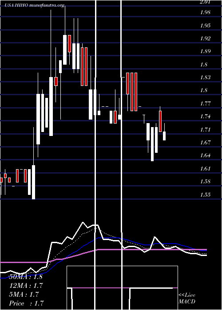The width and height of the screenshot is (222, 310).
Task: Select the 1.92 price level label
Action: (x=205, y=39)
